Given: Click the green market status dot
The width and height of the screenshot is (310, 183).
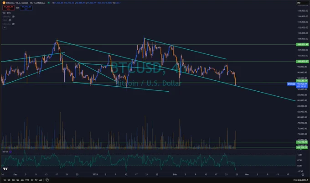Looking at the screenshot, I should (49, 3).
